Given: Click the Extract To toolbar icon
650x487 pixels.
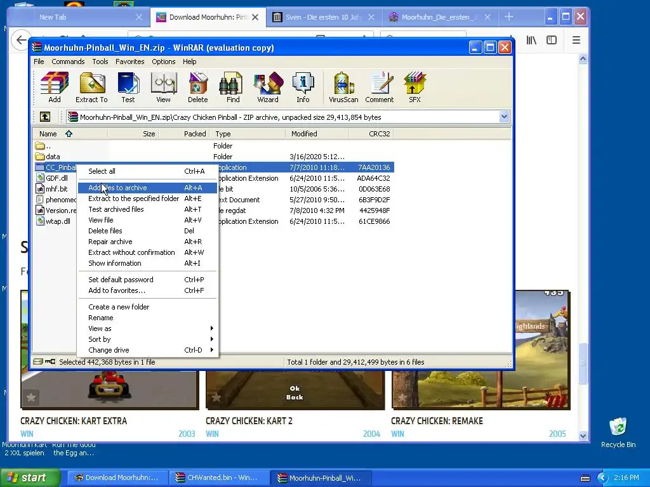Looking at the screenshot, I should (x=91, y=88).
